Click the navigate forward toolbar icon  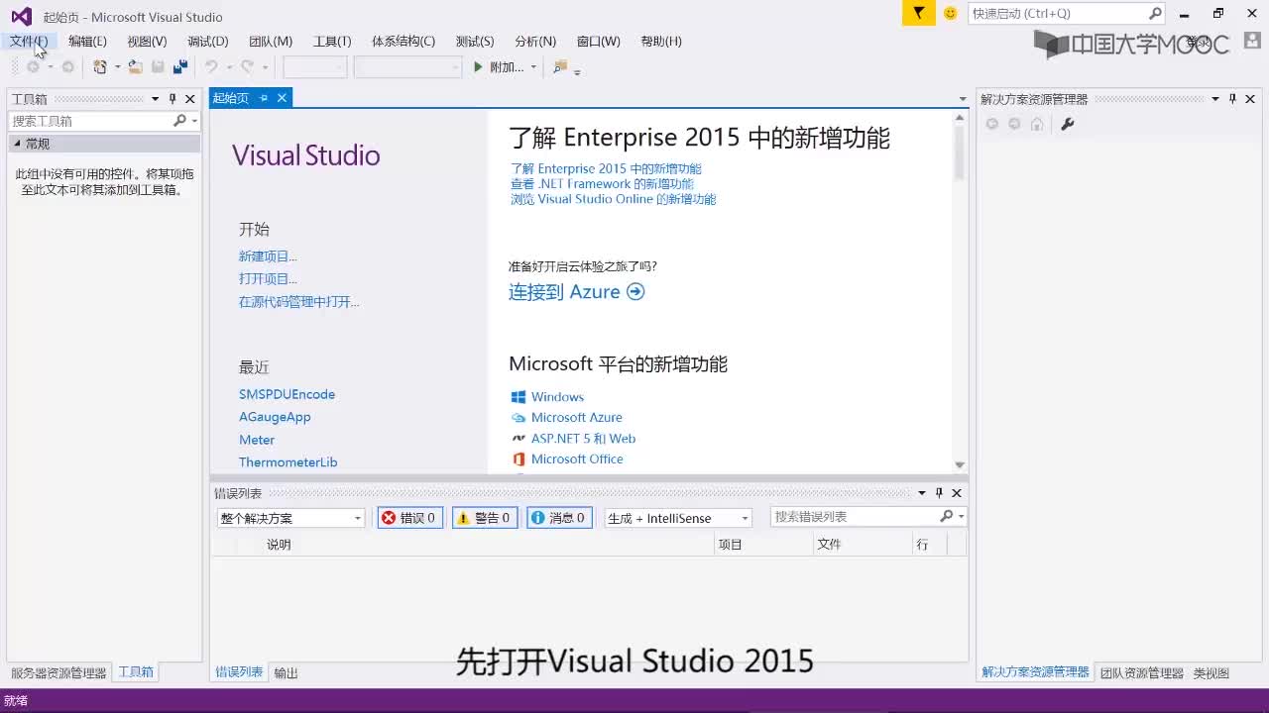point(67,67)
